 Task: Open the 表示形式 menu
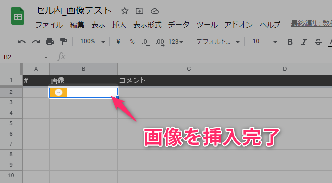click(147, 25)
